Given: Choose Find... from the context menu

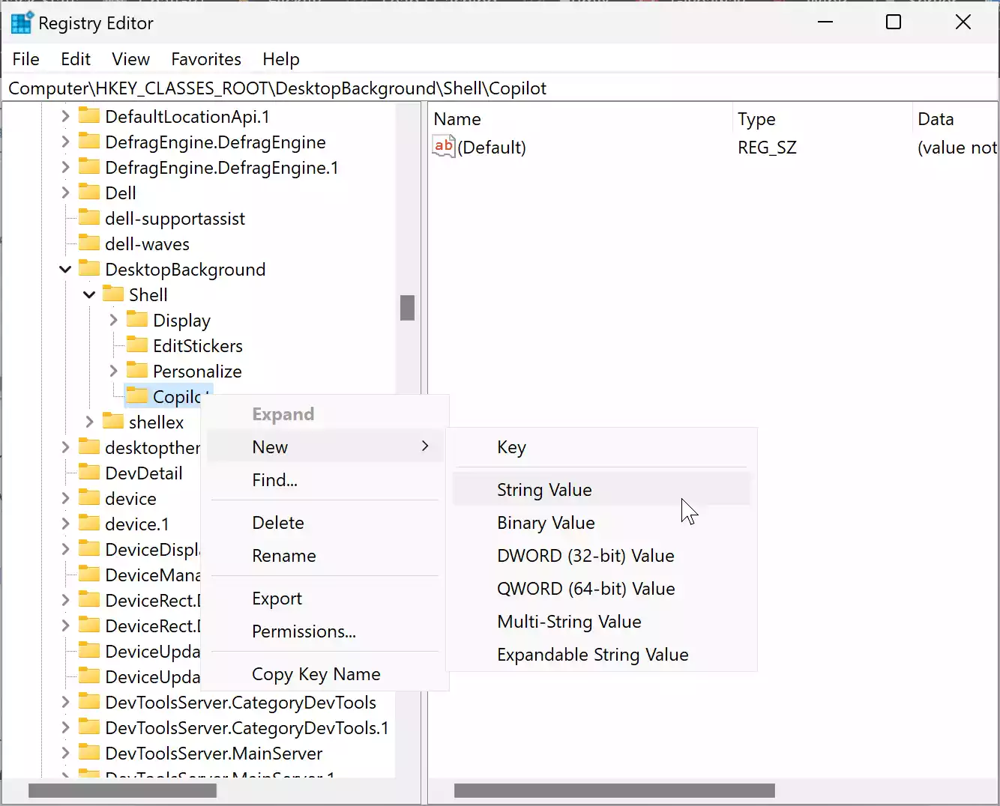Looking at the screenshot, I should [x=325, y=480].
